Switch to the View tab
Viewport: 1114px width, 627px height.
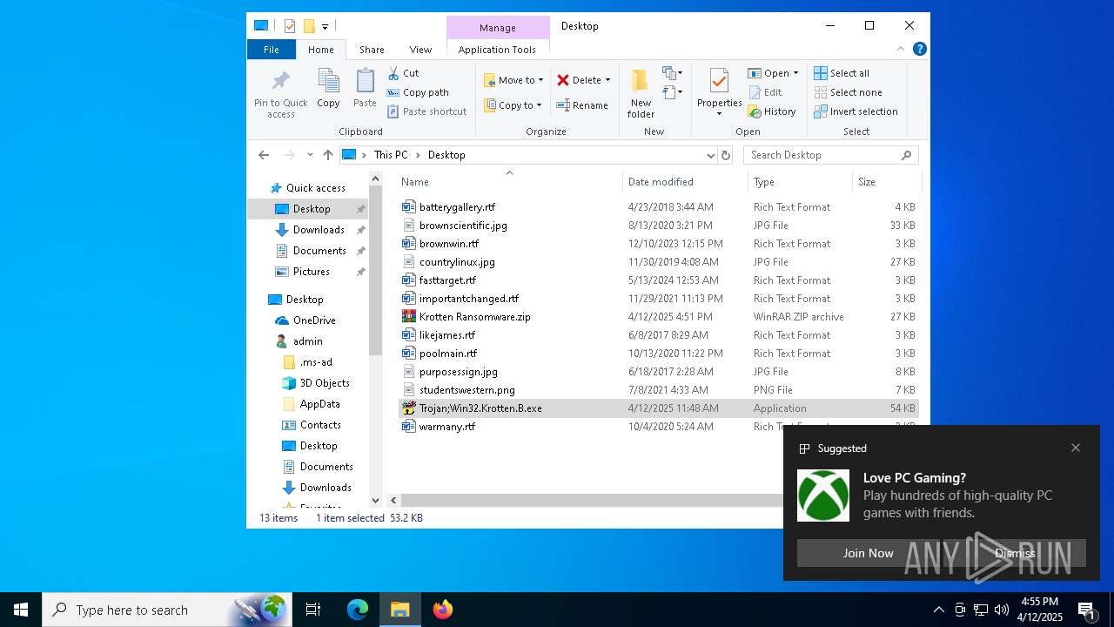pos(420,50)
